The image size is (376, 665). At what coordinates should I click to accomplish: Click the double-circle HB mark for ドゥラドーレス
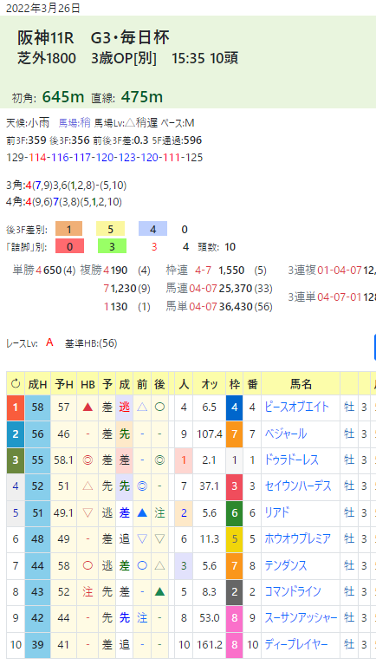click(88, 460)
